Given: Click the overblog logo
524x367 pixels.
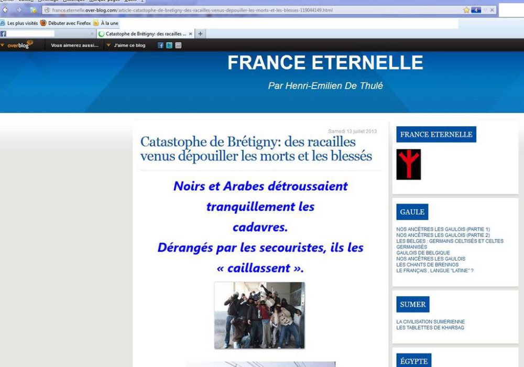Looking at the screenshot, I should (x=20, y=45).
